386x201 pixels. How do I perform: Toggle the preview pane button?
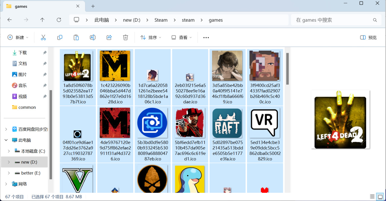tap(369, 38)
